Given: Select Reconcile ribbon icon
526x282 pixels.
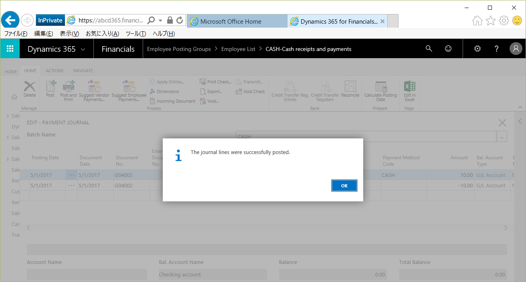Looking at the screenshot, I should 350,89.
